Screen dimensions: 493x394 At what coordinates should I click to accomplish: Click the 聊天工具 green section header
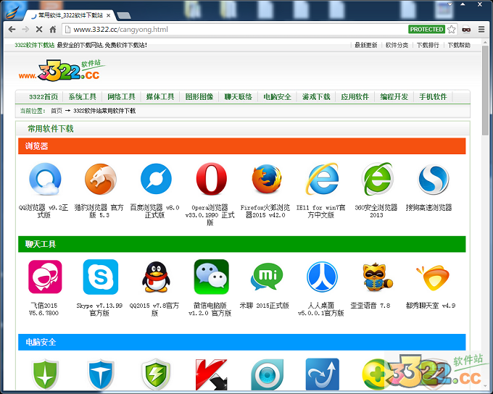pyautogui.click(x=241, y=244)
